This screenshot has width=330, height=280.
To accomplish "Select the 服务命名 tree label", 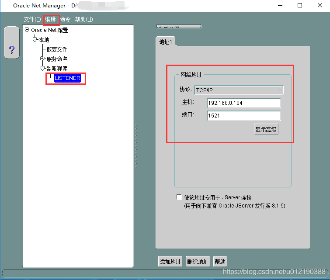I will [57, 59].
